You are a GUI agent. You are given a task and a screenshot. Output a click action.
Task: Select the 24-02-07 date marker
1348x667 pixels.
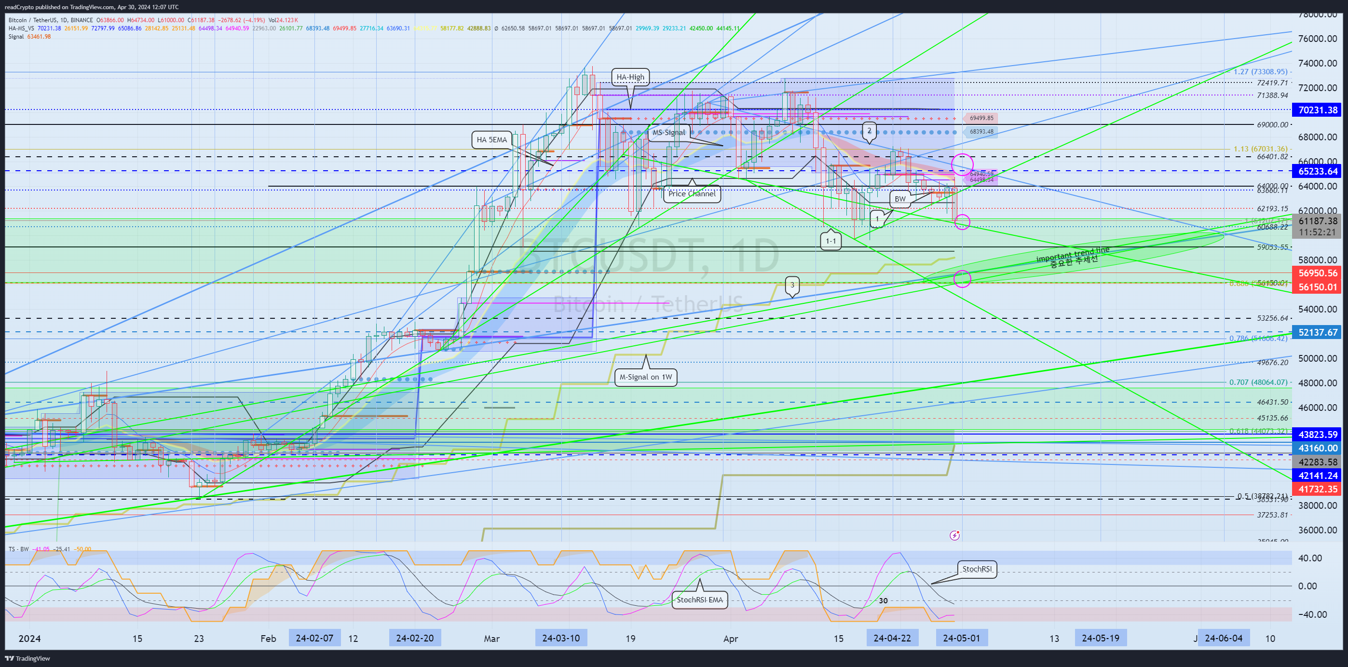pyautogui.click(x=314, y=638)
